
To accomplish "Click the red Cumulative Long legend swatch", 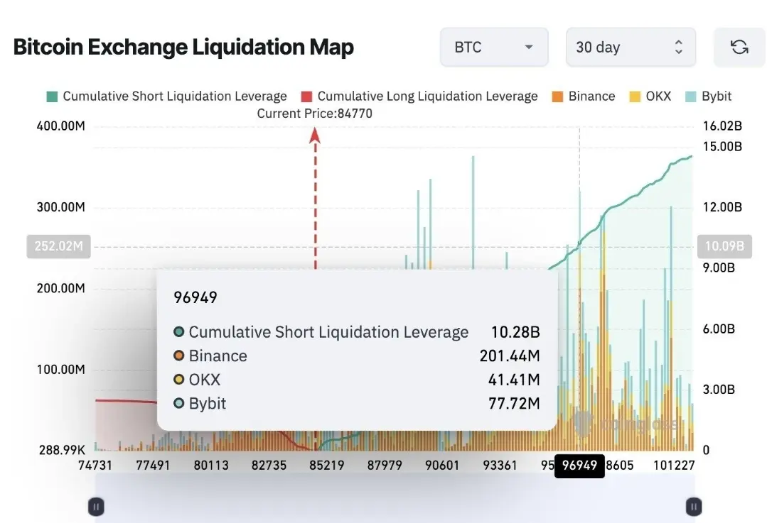I will (306, 97).
